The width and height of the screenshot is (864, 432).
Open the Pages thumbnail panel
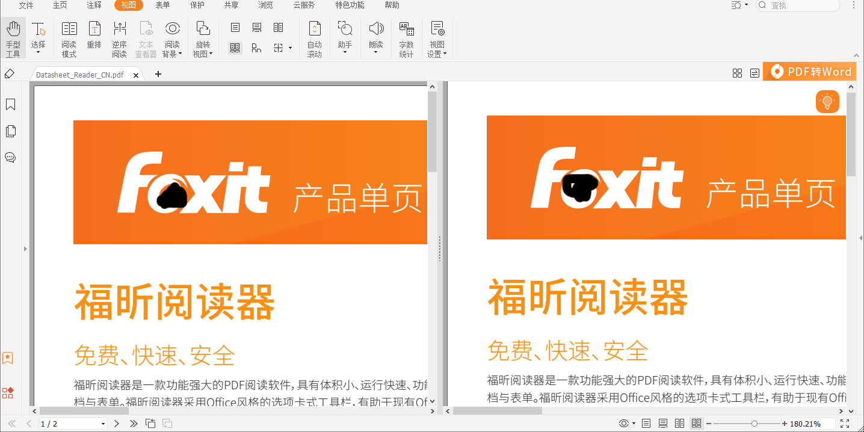tap(10, 131)
